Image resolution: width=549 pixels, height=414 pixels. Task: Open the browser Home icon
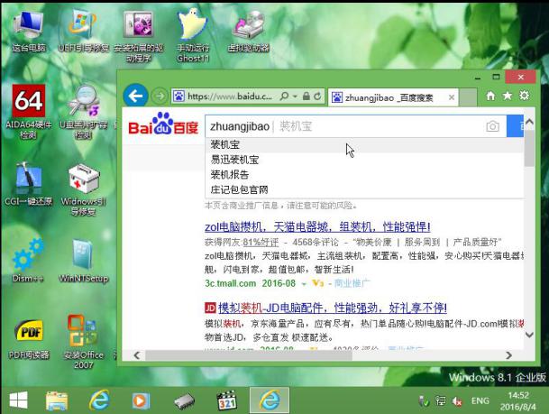pos(490,96)
